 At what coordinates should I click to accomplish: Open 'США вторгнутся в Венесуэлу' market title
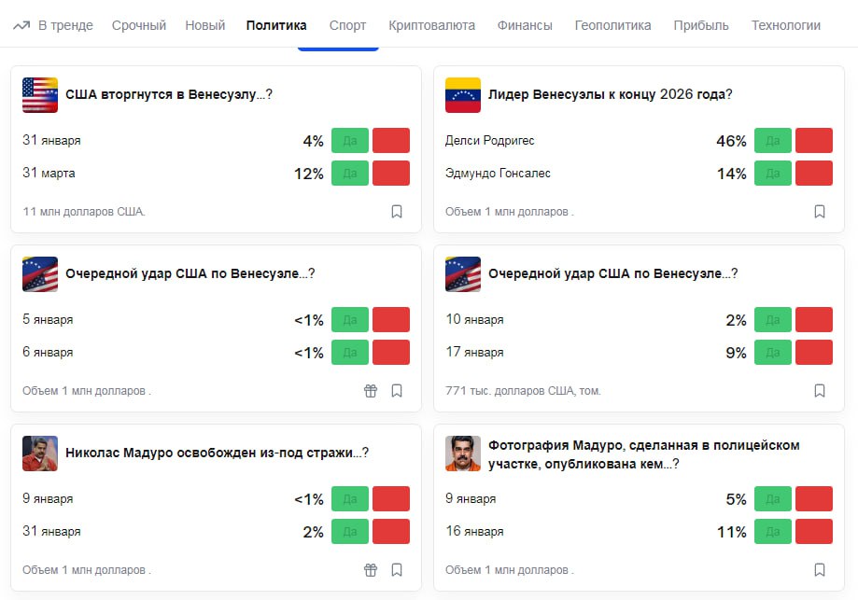click(169, 94)
